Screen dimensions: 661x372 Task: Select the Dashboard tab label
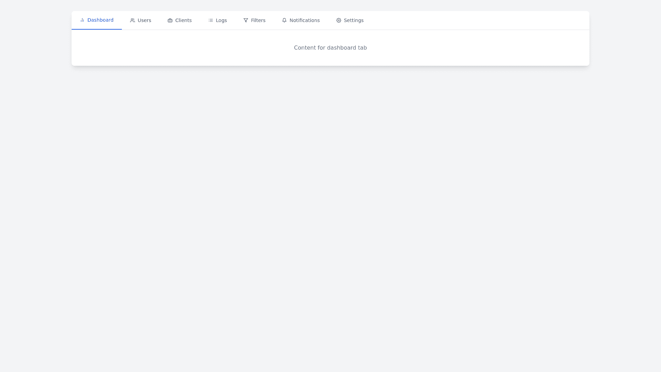click(100, 20)
